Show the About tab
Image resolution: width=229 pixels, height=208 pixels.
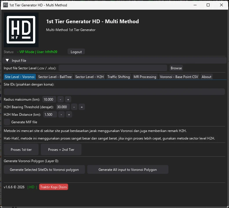point(206,77)
